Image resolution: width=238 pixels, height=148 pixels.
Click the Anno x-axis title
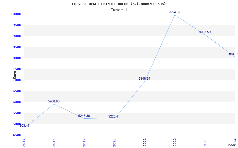[231, 145]
